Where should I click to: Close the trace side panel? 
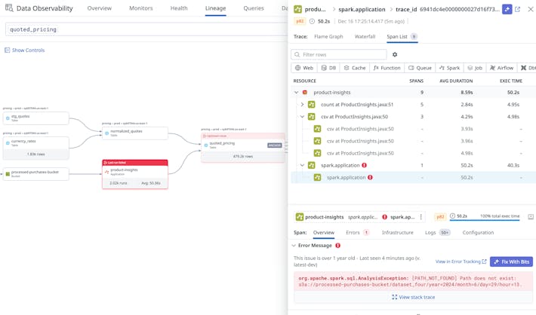coord(531,9)
